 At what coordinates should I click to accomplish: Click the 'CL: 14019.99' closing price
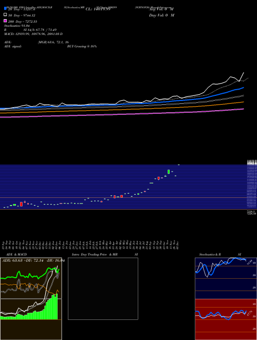(98, 9)
